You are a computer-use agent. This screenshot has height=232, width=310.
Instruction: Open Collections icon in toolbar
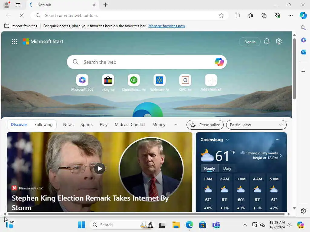tap(264, 15)
